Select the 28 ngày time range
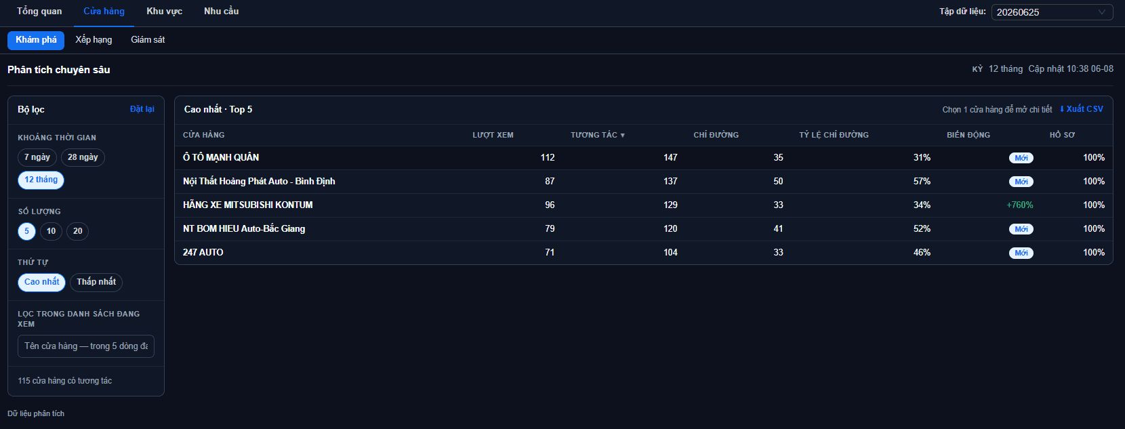The width and height of the screenshot is (1125, 429). (x=83, y=157)
